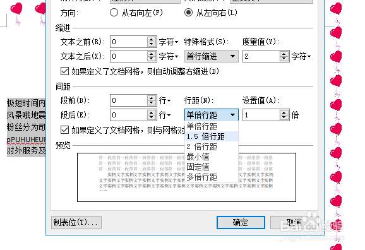This screenshot has width=365, height=250.
Task: Decrease the 设置值 spacing multiplier
Action: [x=284, y=118]
